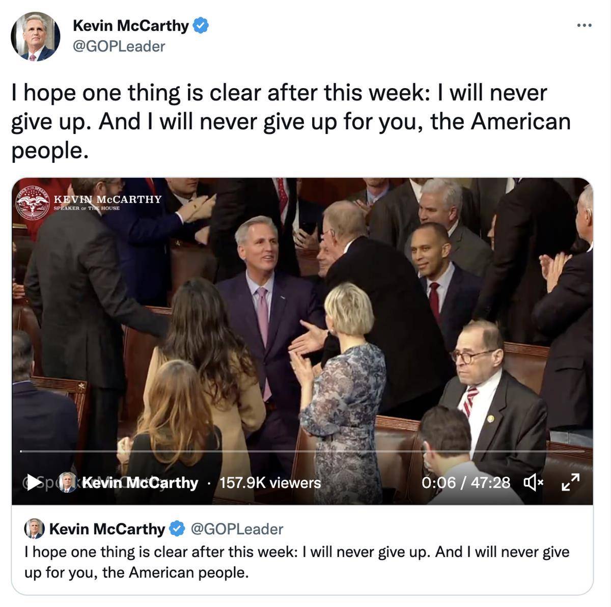The height and width of the screenshot is (607, 611).
Task: Open the @GOPLeader handle under the top name
Action: click(x=119, y=46)
